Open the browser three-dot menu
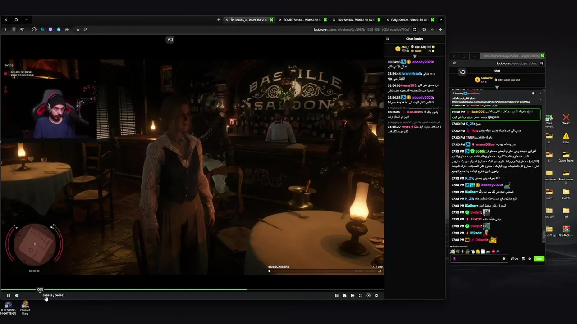This screenshot has width=577, height=324. tap(6, 29)
